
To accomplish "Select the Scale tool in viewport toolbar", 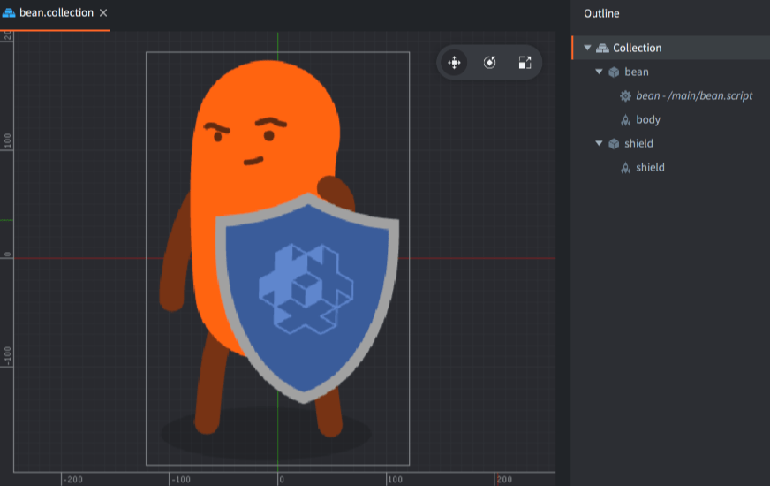I will point(525,63).
